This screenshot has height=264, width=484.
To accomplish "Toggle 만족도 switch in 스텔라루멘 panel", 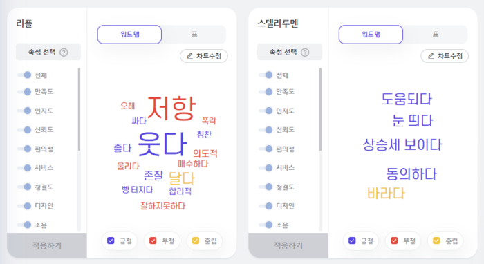I will pos(266,92).
